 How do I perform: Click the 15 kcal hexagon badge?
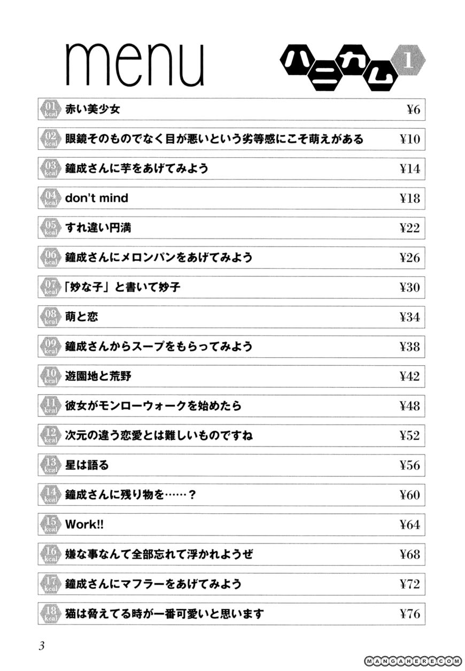pyautogui.click(x=51, y=525)
